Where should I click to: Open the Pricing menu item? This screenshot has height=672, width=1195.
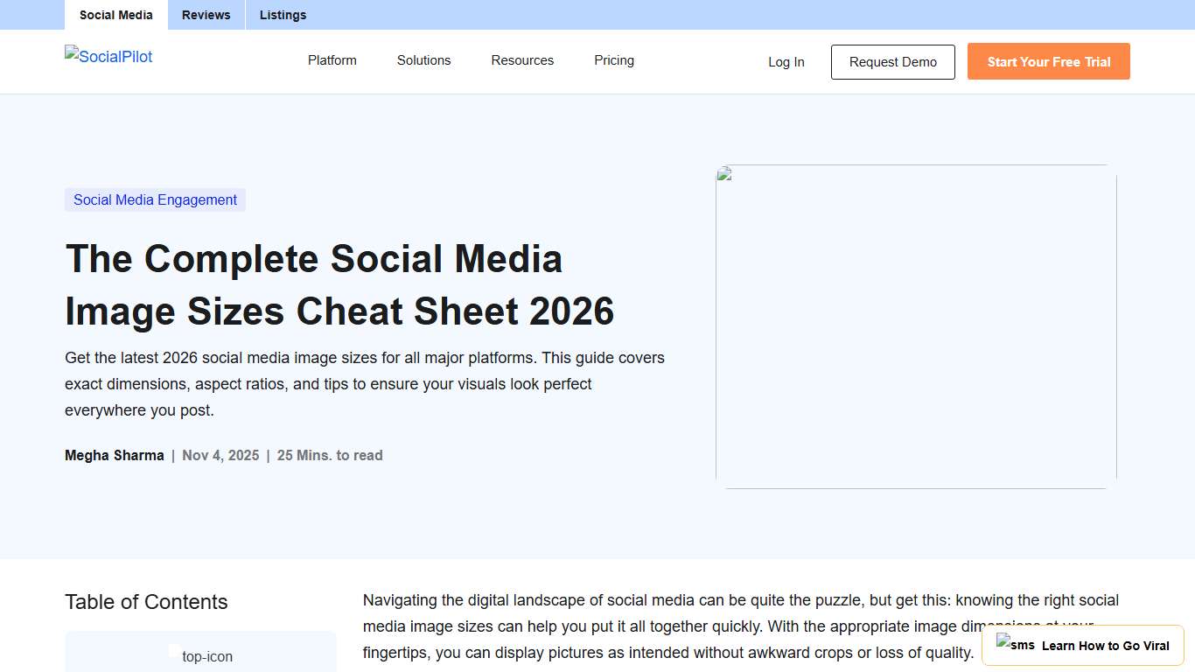[613, 60]
